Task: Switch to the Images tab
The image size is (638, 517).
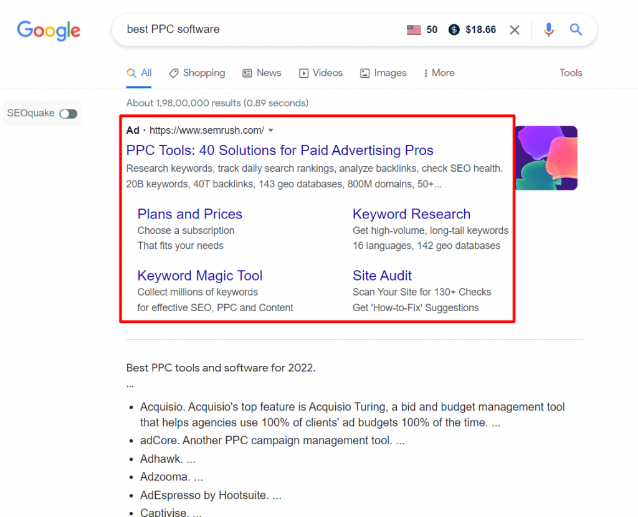Action: (x=383, y=73)
